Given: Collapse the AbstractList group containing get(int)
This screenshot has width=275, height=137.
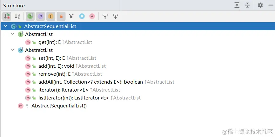Looking at the screenshot, I should tap(13, 34).
